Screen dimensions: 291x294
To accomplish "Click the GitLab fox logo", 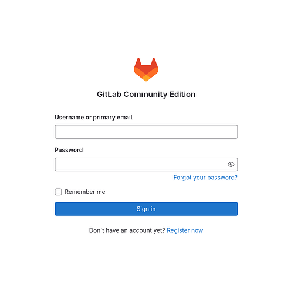I will [x=146, y=69].
